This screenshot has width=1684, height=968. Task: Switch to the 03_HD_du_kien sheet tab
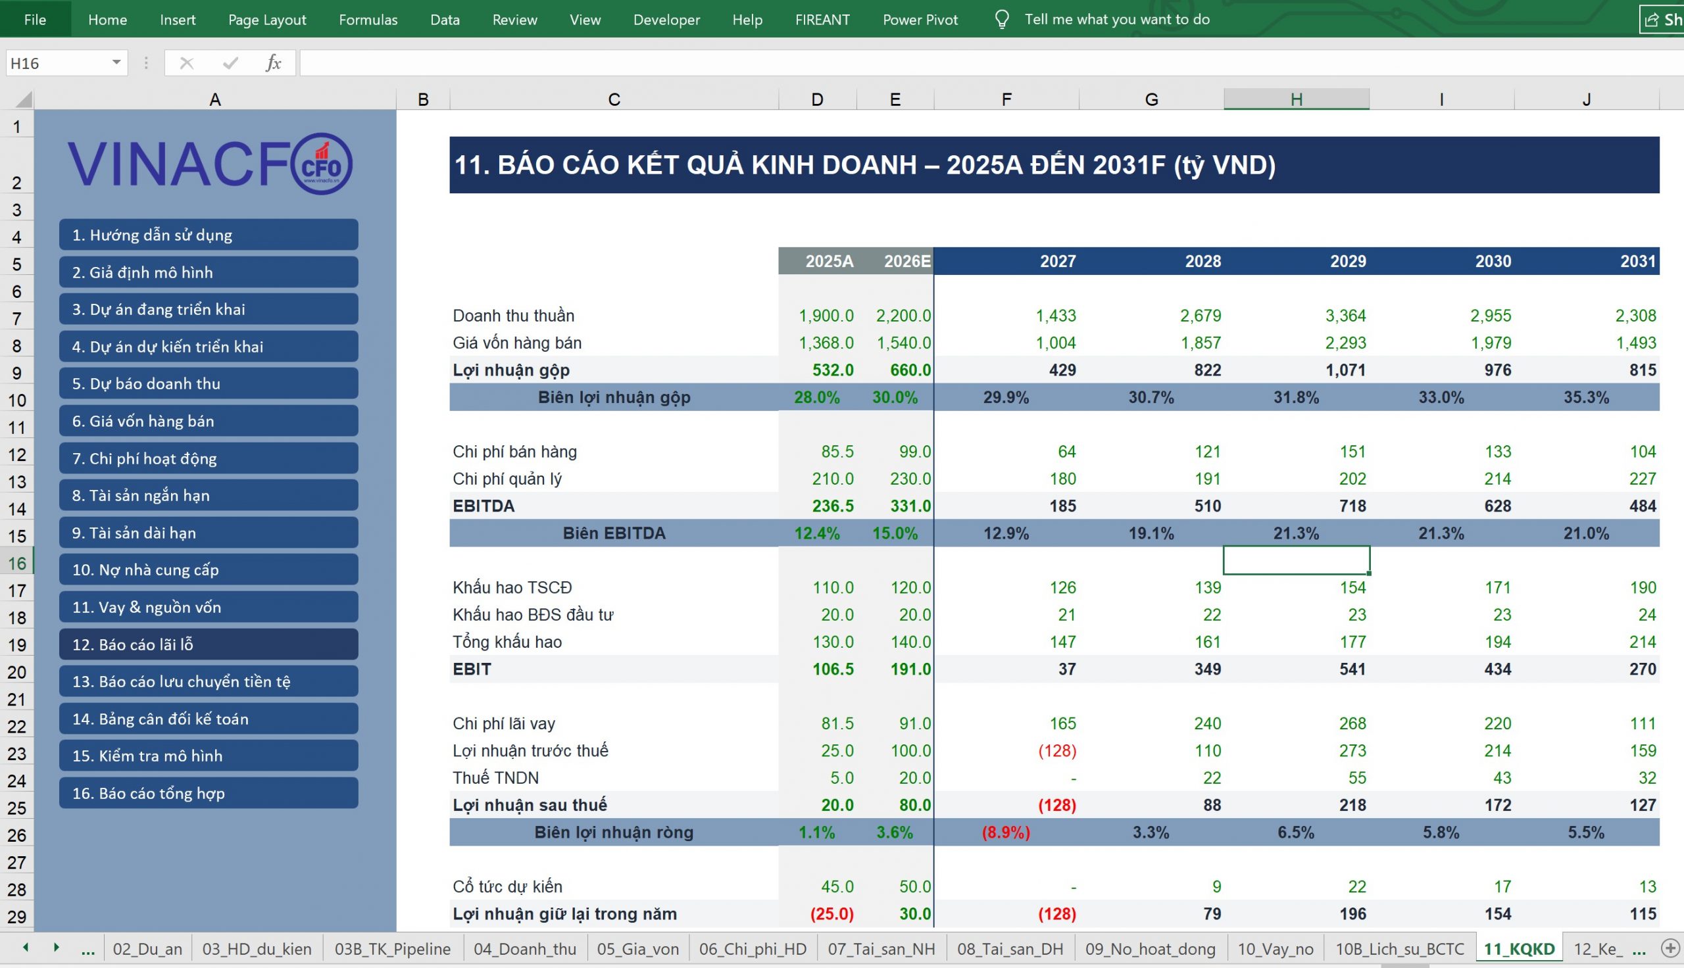[x=257, y=950]
